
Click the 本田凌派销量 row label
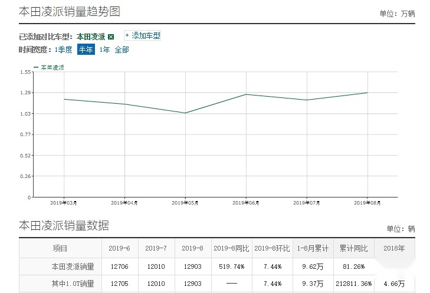pos(73,266)
